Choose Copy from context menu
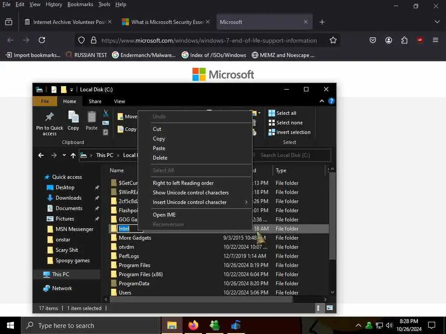The width and height of the screenshot is (446, 334). click(159, 139)
